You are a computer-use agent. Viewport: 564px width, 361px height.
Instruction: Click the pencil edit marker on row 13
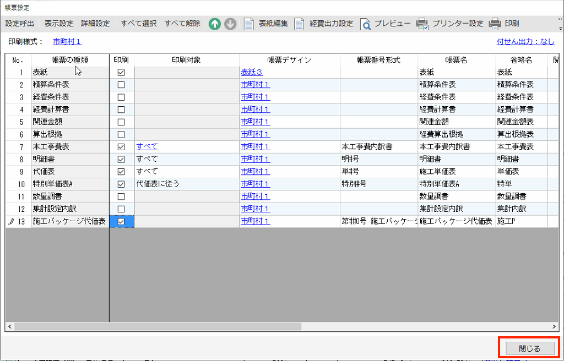click(12, 222)
